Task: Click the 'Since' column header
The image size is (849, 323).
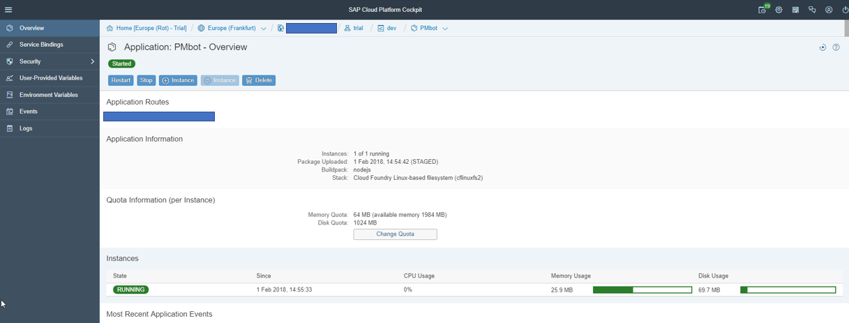Action: (264, 276)
